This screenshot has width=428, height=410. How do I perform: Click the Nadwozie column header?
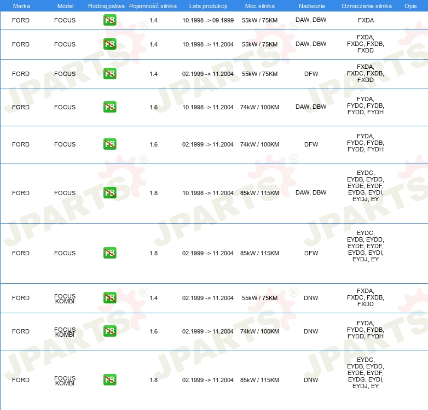point(312,6)
